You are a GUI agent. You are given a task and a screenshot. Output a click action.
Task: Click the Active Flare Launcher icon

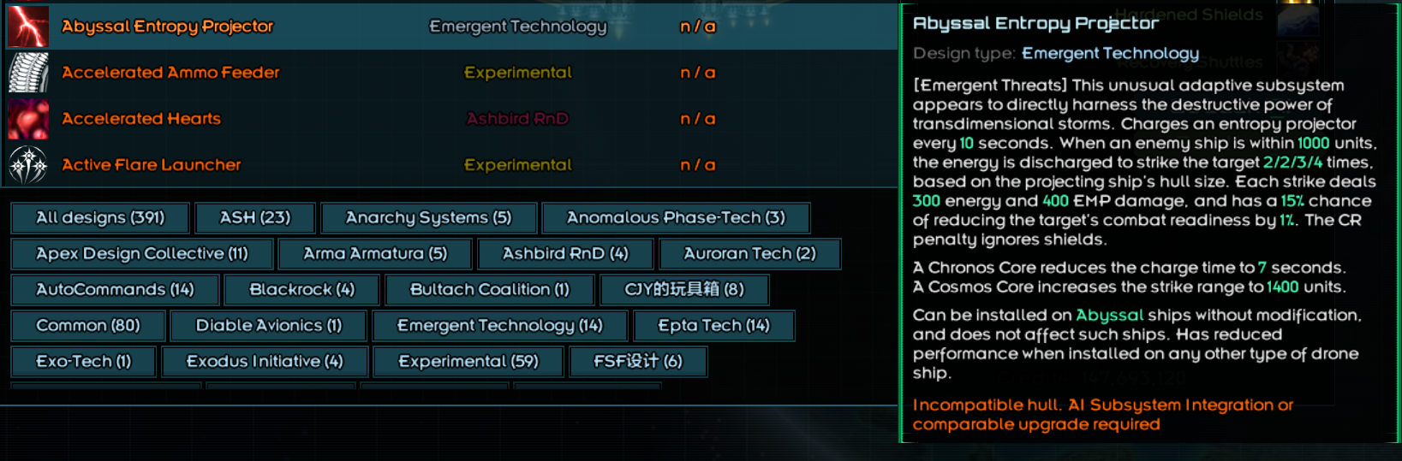point(27,165)
